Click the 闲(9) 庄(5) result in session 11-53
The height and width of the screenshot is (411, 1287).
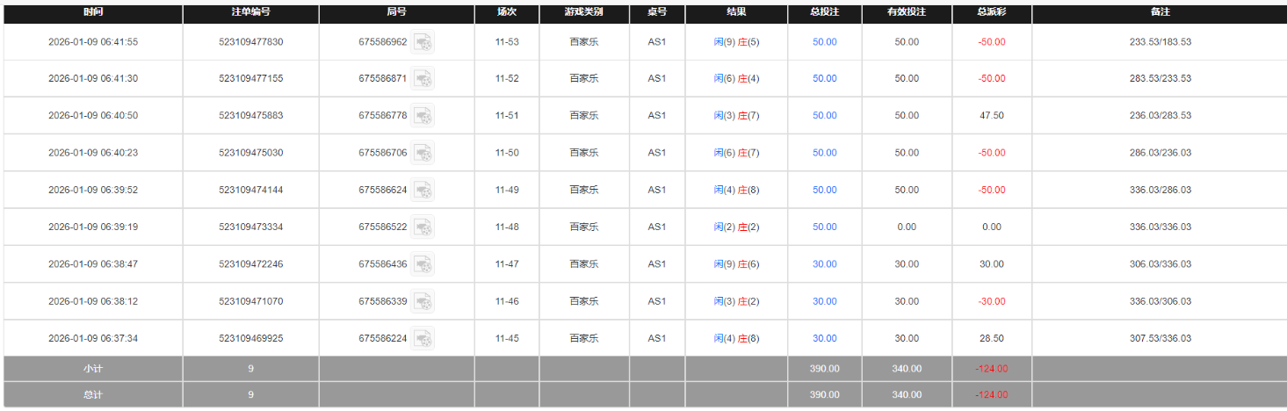(736, 42)
